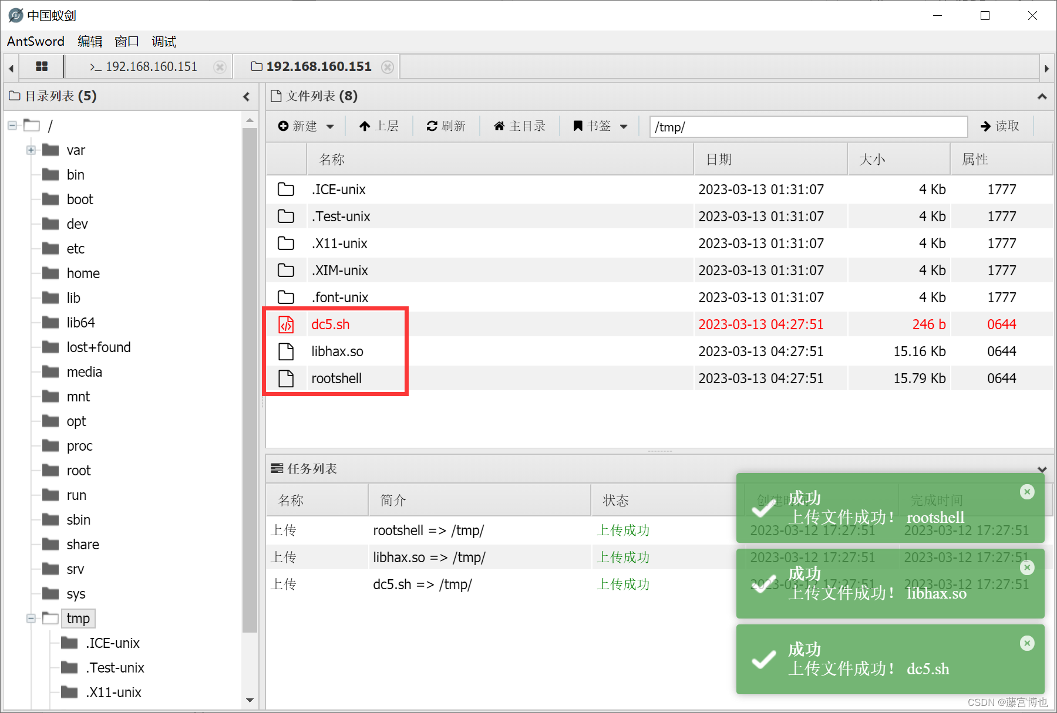The image size is (1057, 713).
Task: Click the home folder icon in tree
Action: pos(51,273)
